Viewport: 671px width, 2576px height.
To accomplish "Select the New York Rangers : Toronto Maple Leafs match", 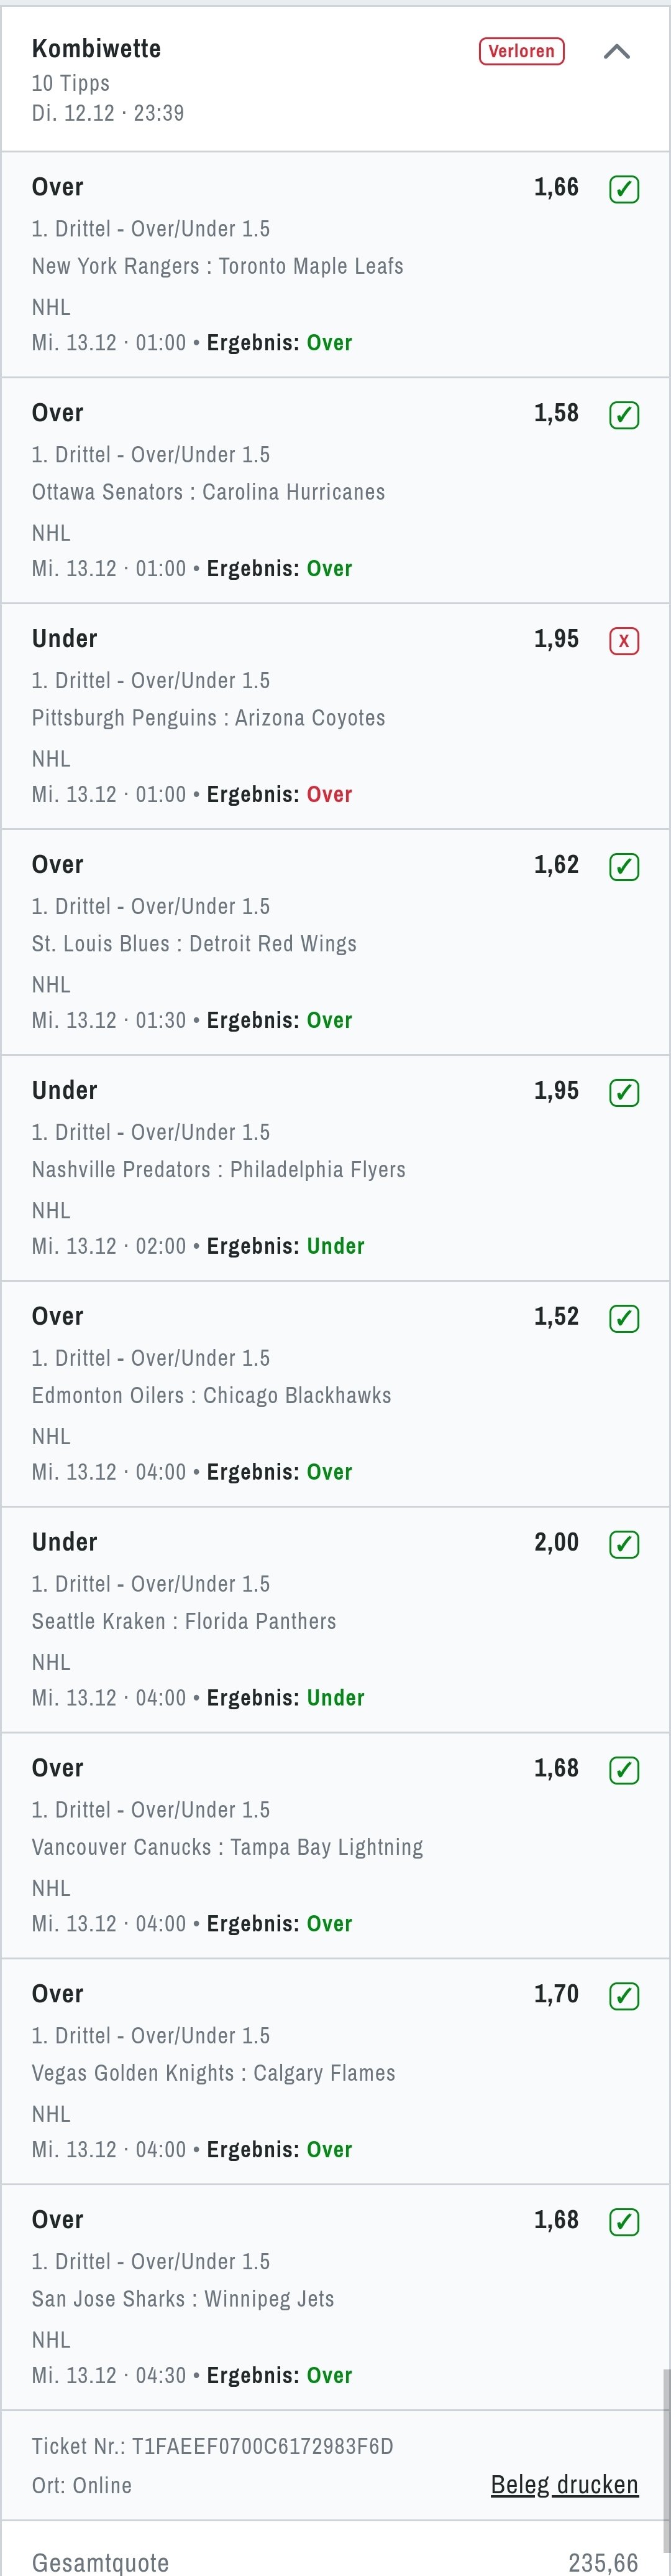I will [x=217, y=266].
